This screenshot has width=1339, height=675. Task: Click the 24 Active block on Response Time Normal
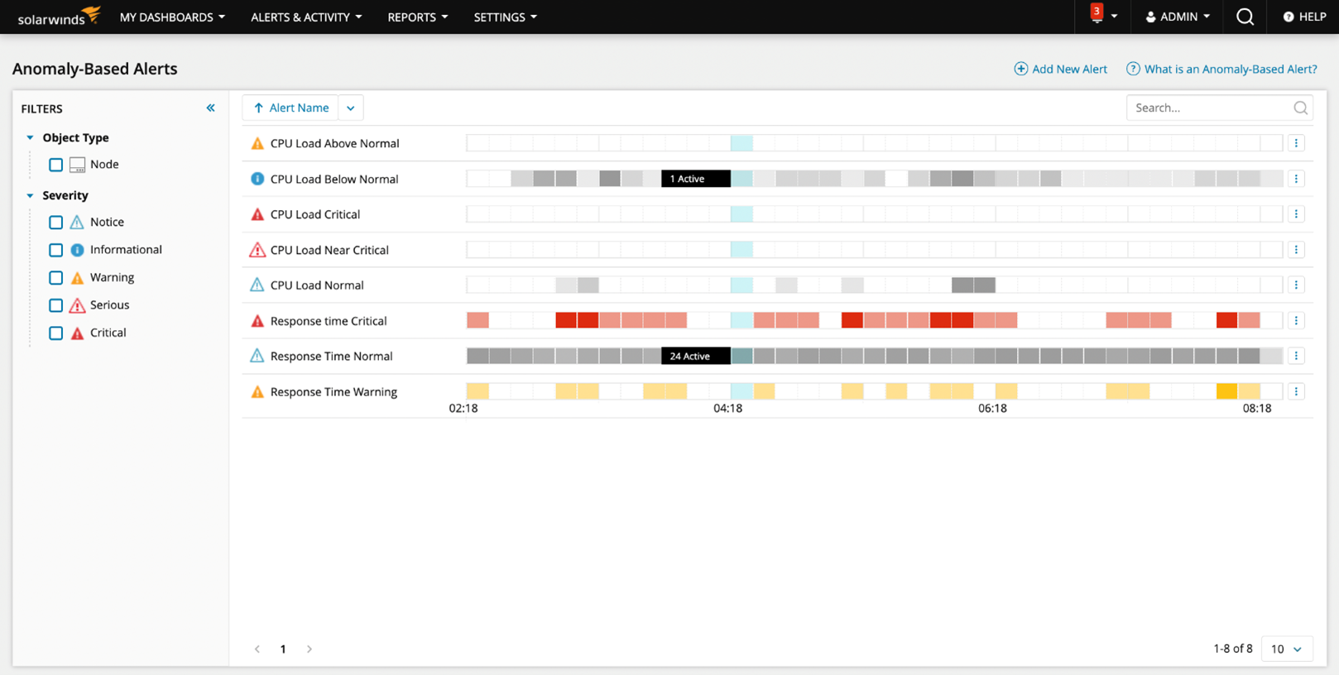tap(695, 357)
